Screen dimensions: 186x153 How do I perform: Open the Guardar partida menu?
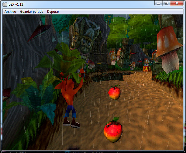coord(32,12)
